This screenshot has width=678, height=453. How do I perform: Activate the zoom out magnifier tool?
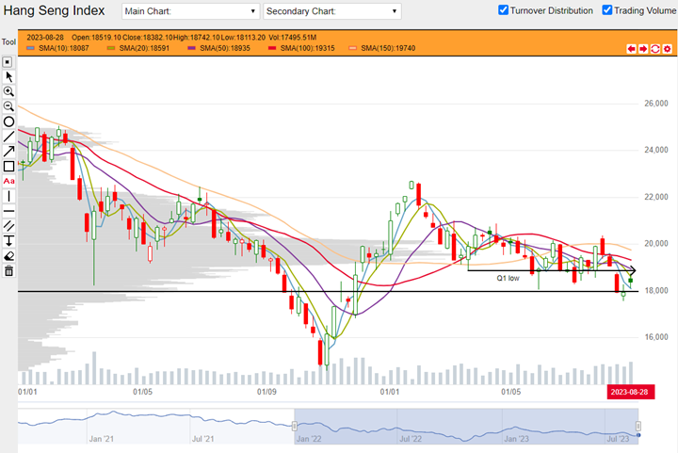8,106
